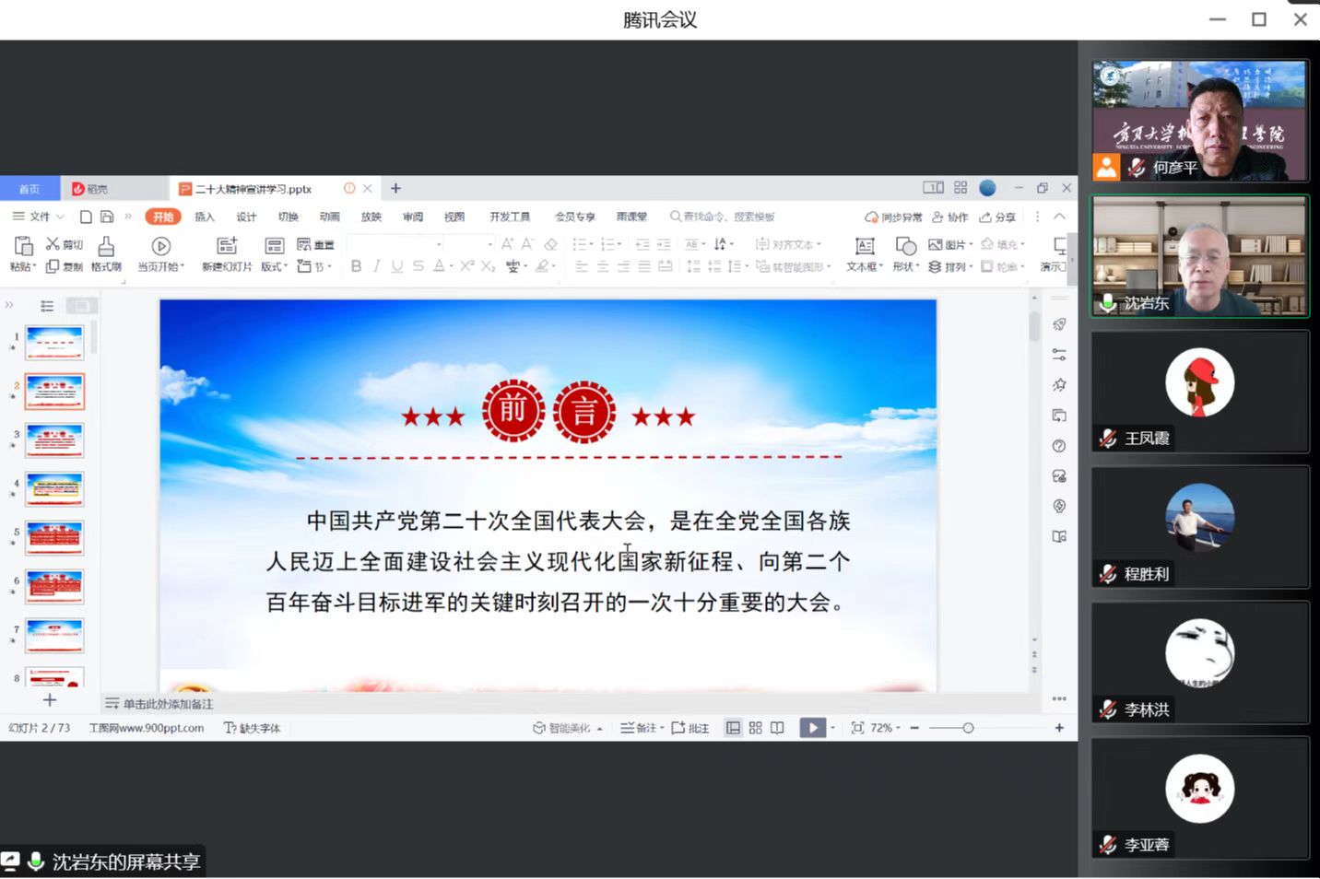Start slideshow with status bar play button
This screenshot has width=1320, height=879.
(812, 728)
